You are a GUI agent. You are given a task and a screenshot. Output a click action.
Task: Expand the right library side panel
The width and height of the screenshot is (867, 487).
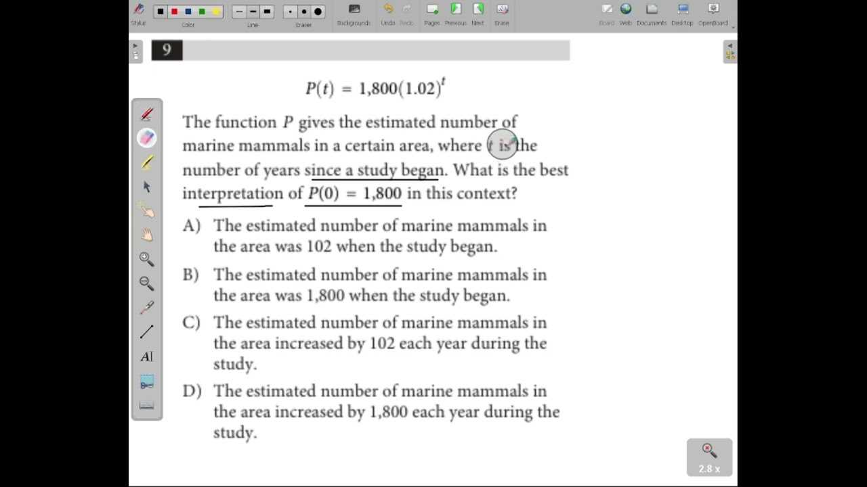[x=729, y=51]
